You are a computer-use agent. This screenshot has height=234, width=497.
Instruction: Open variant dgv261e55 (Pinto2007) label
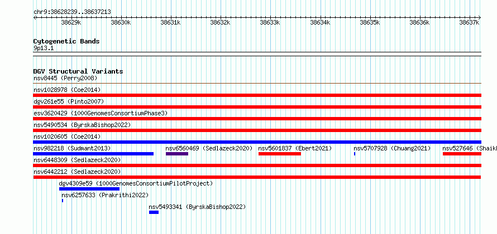coord(69,101)
